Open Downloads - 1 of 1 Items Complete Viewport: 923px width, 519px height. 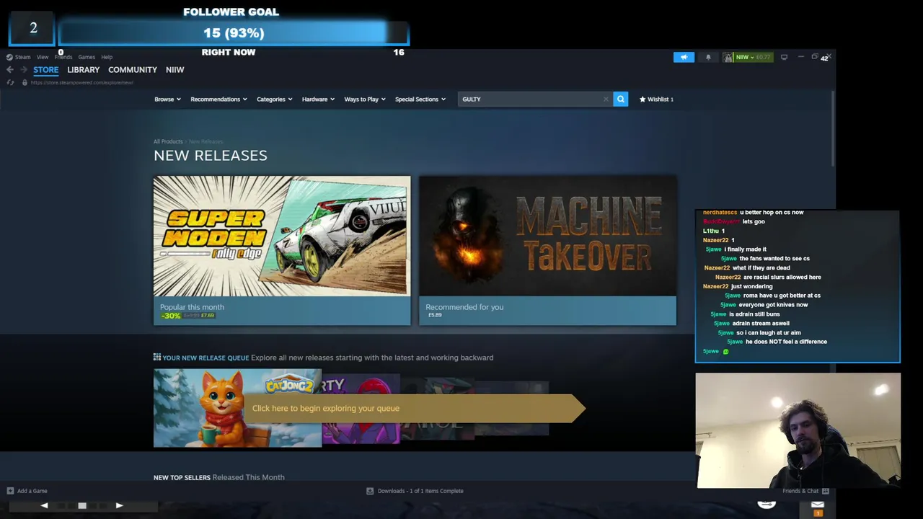coord(420,491)
